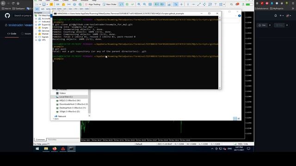This screenshot has width=296, height=166.
Task: Expand the Signals node in Navigator
Action: [36, 37]
